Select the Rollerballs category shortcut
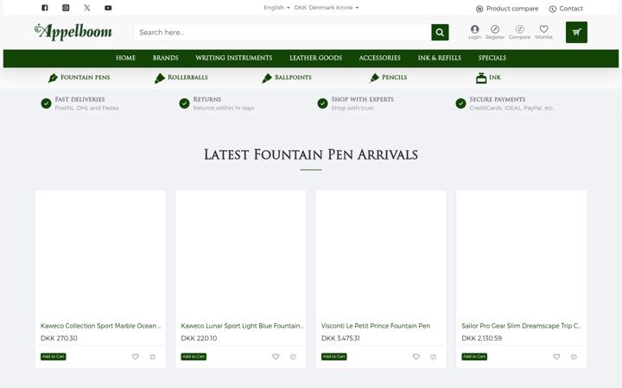Screen dimensions: 622x388 coord(181,78)
